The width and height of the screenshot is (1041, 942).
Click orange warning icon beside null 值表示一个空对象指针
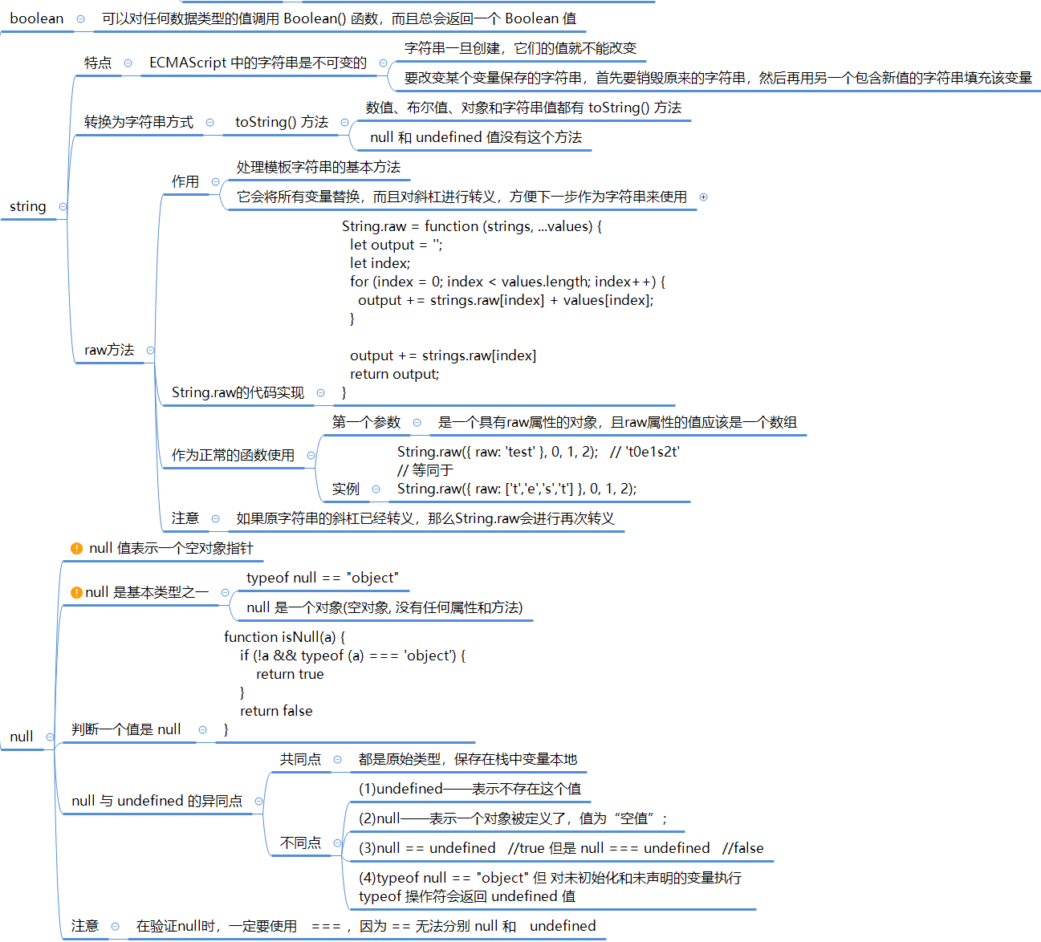tap(76, 549)
